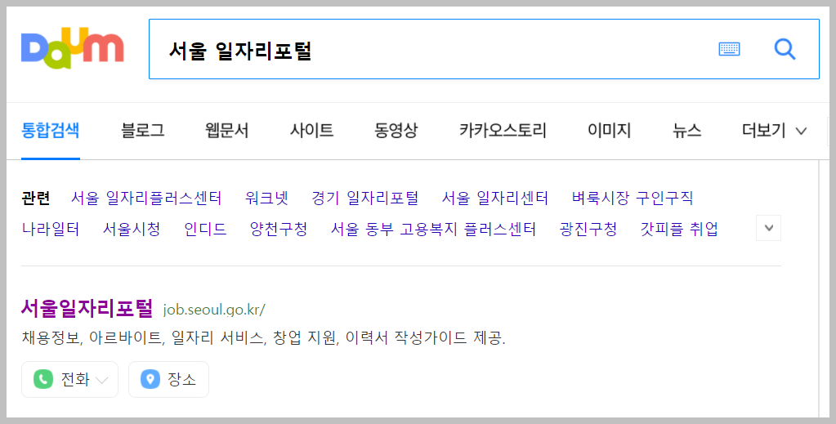Image resolution: width=836 pixels, height=424 pixels.
Task: Open the virtual keyboard icon
Action: [729, 49]
